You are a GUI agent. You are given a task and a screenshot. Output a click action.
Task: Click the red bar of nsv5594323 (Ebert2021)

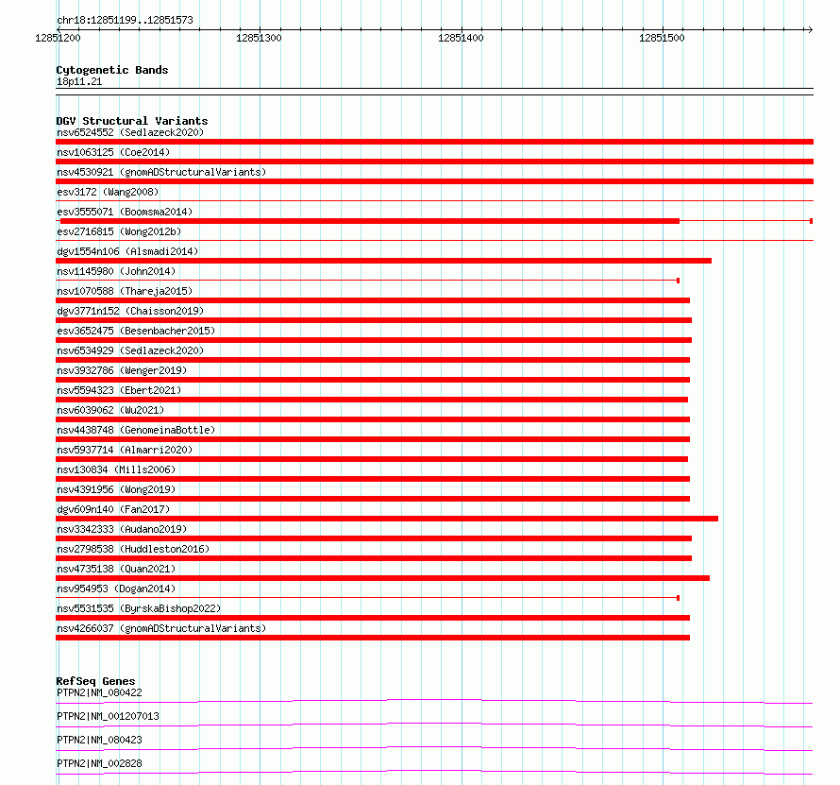click(372, 400)
